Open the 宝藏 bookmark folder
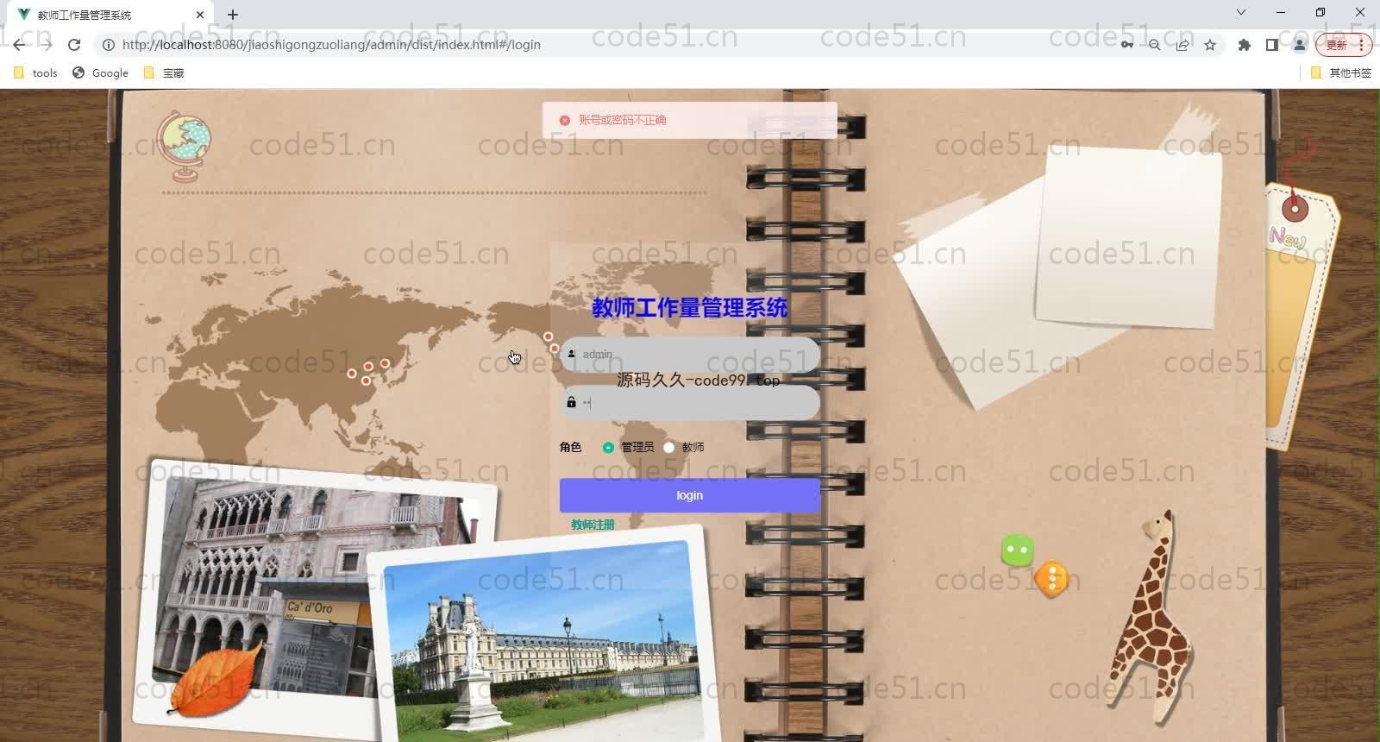 164,73
